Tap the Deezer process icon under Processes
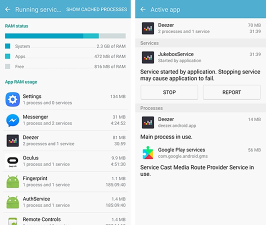This screenshot has width=266, height=225. [x=148, y=122]
